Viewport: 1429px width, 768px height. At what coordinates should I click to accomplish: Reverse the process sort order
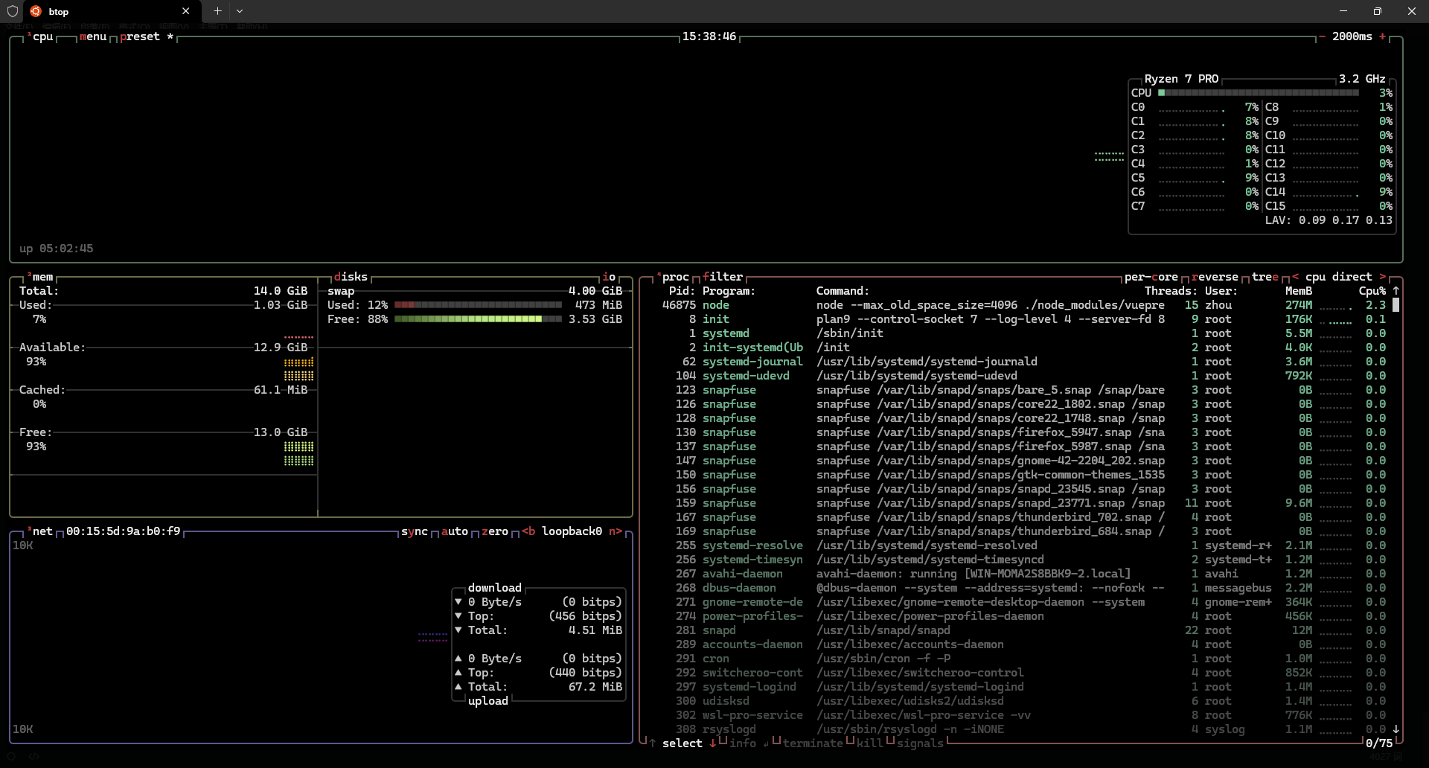tap(1215, 277)
